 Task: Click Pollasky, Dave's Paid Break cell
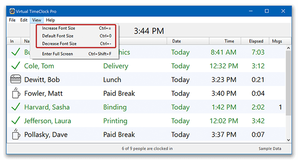119,135
